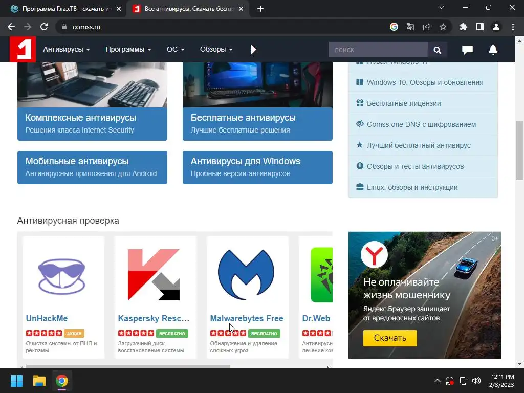Screen dimensions: 524x393
Task: Expand the Программы dropdown menu
Action: click(x=128, y=50)
